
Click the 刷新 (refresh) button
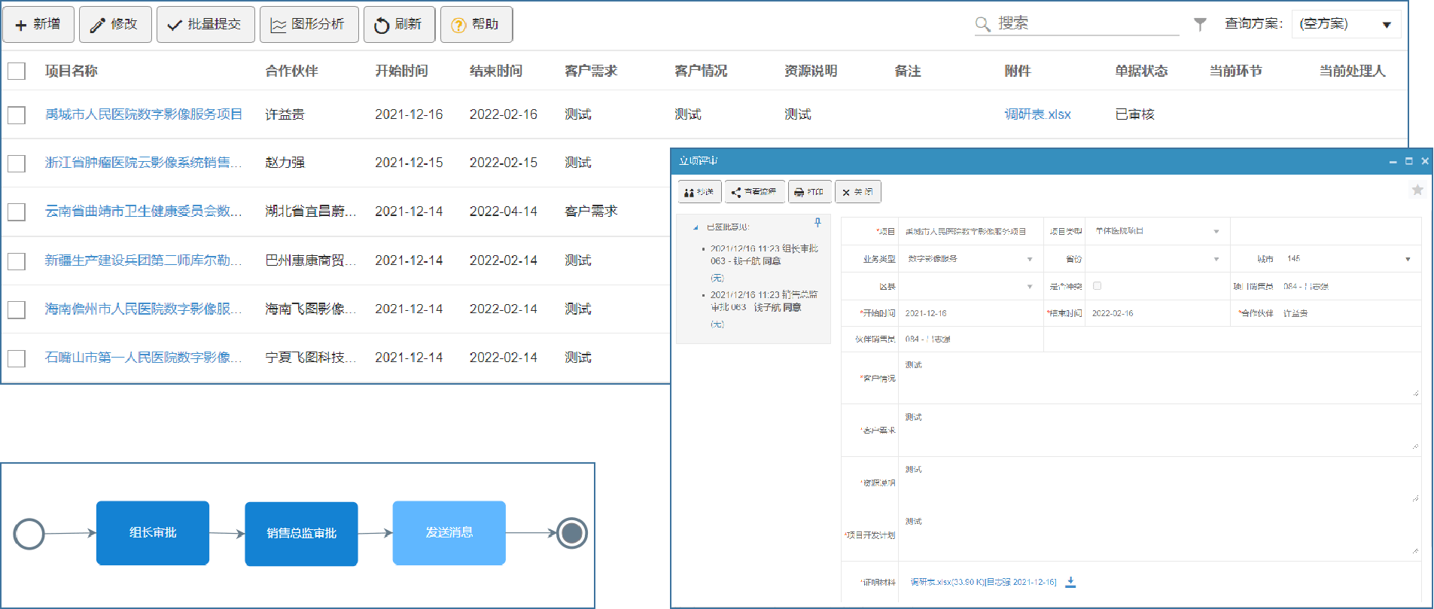pyautogui.click(x=398, y=25)
